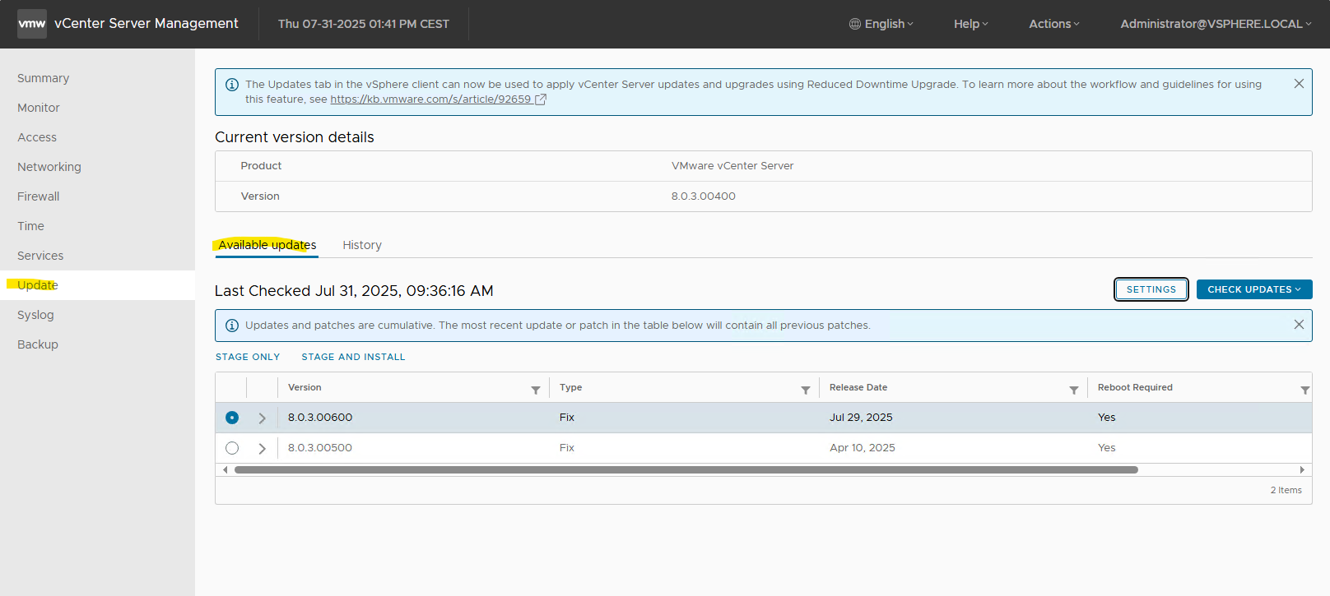Click release date Jul 29, 2025
Image resolution: width=1330 pixels, height=596 pixels.
click(x=861, y=418)
